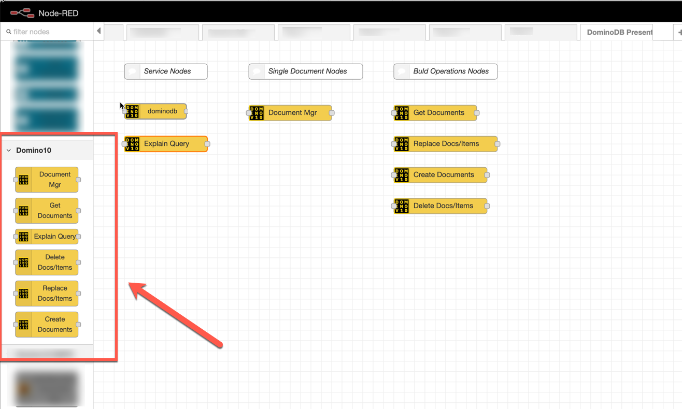Switch to the DominoDB Present tab
The image size is (682, 409).
[619, 32]
